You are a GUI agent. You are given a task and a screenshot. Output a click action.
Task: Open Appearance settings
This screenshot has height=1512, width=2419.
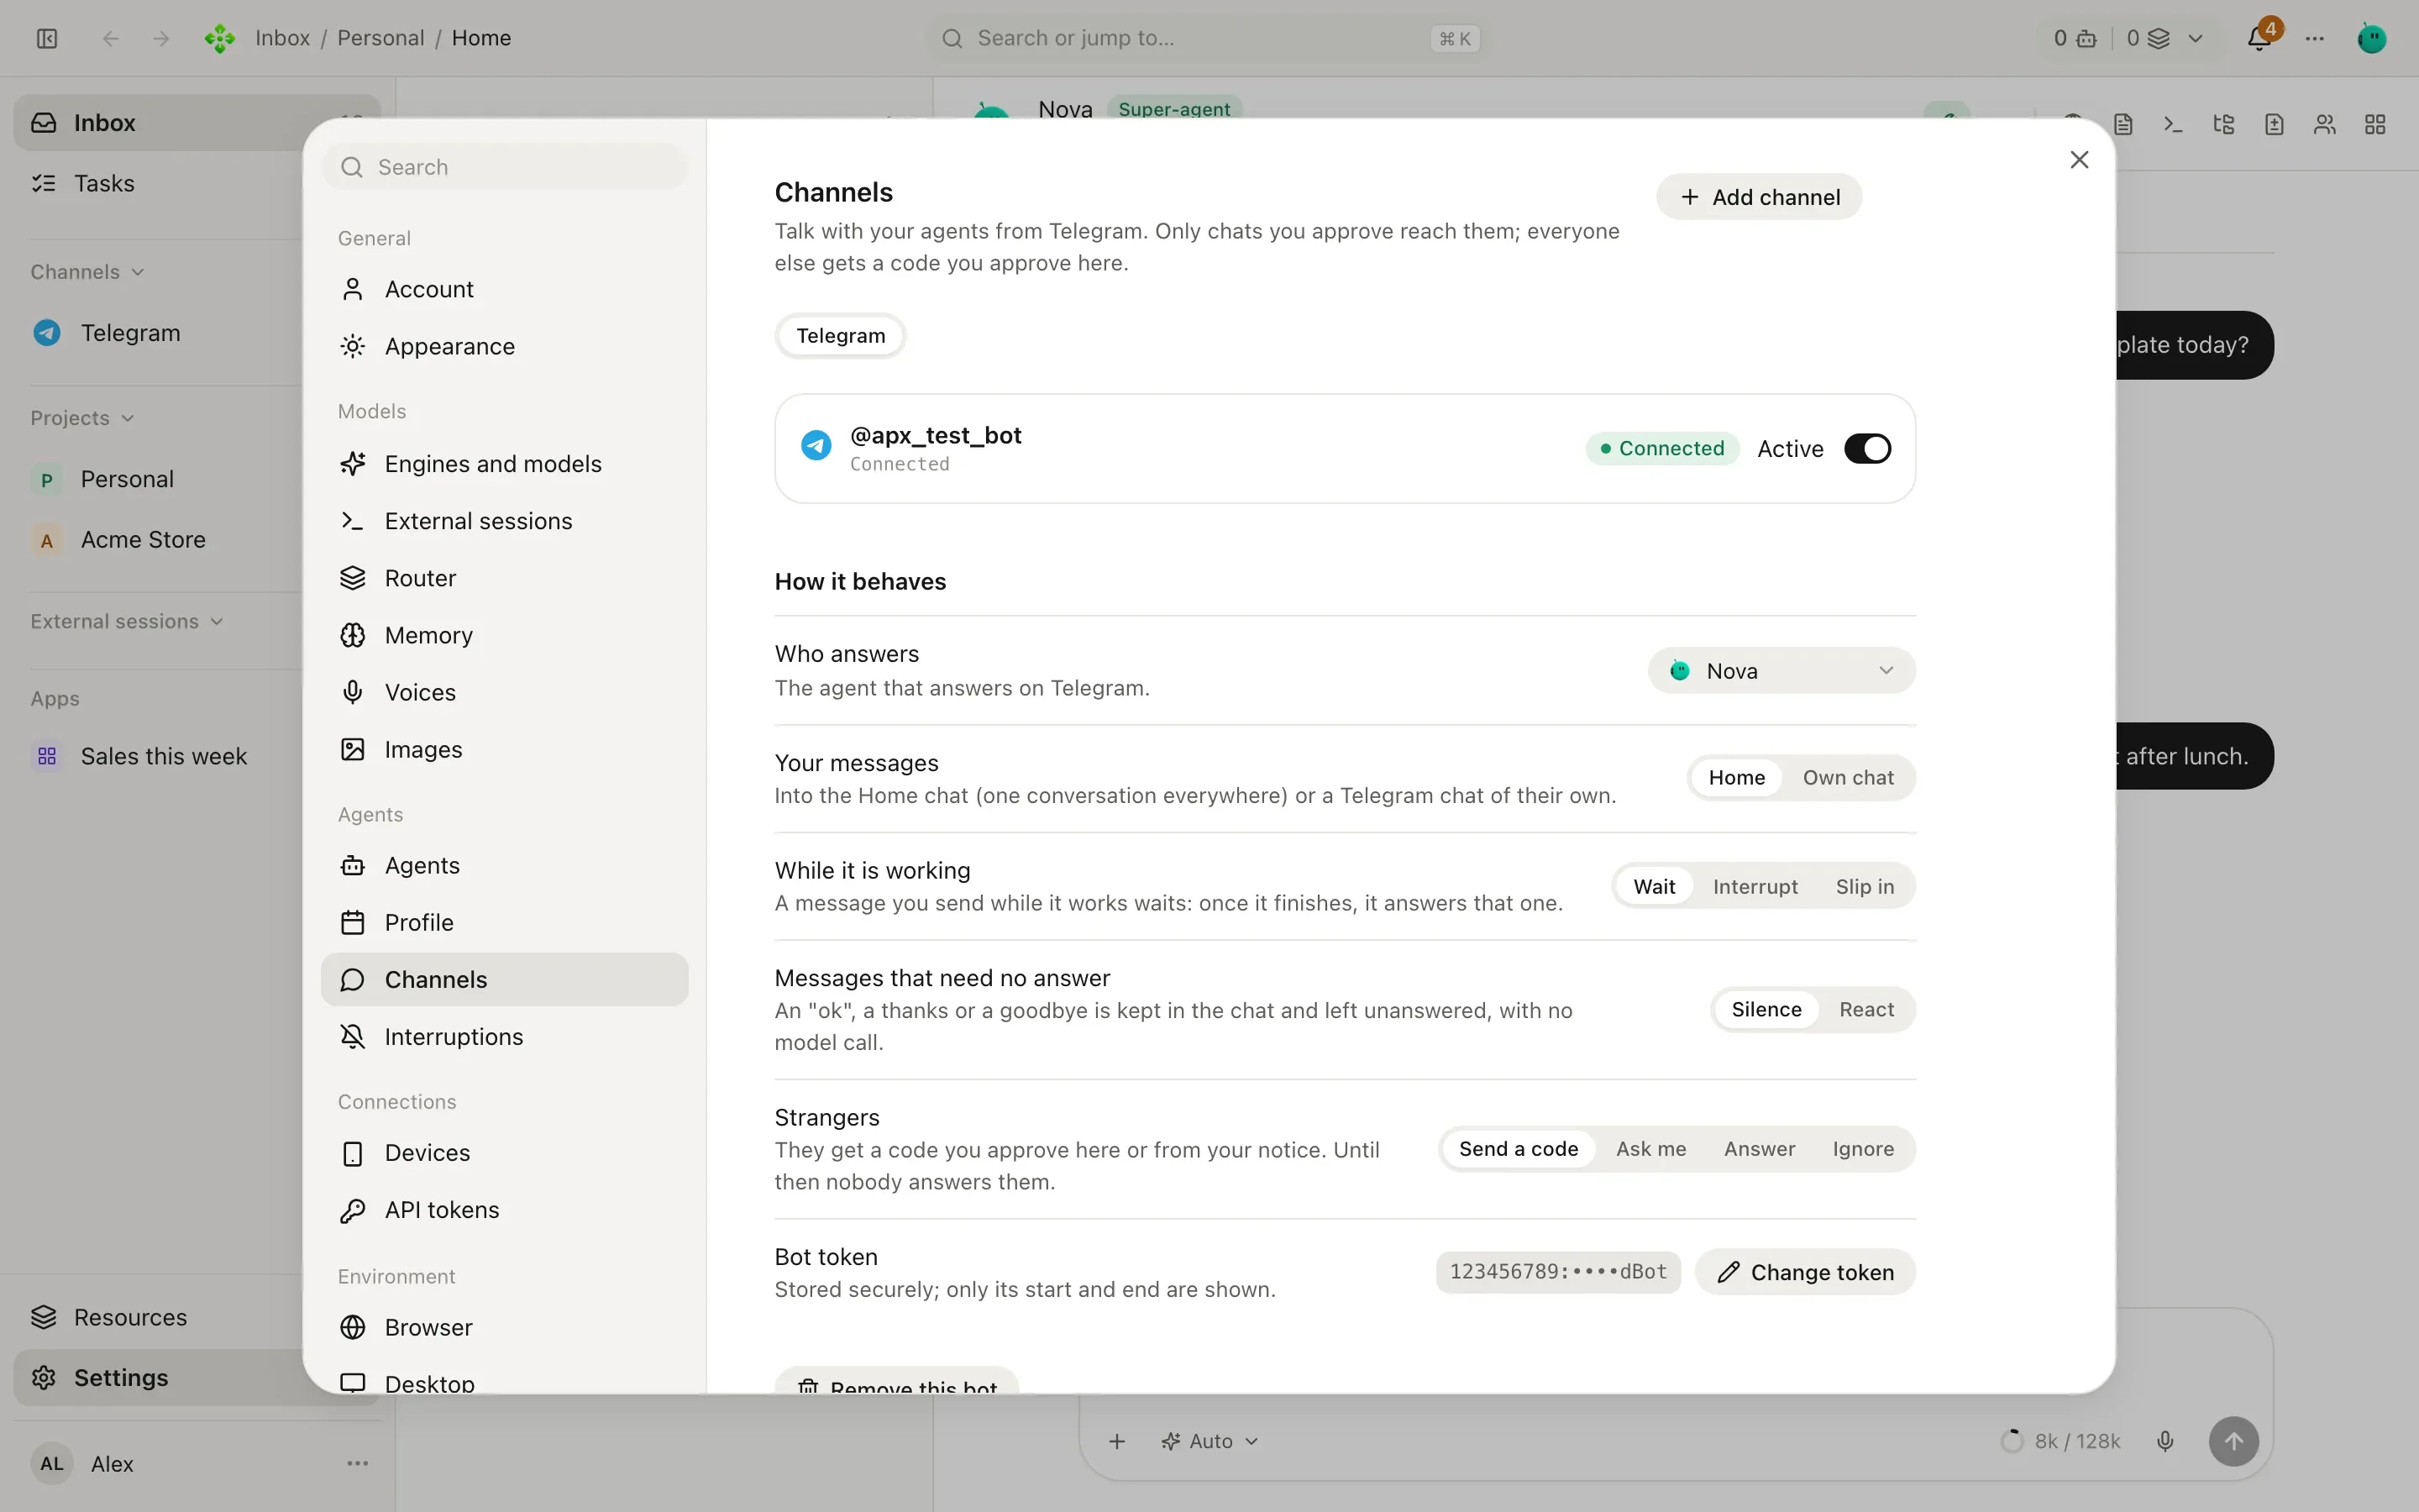505,346
